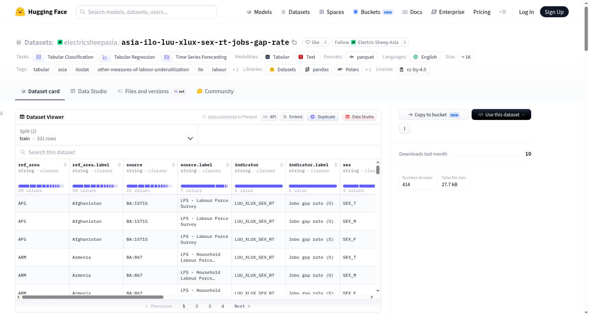Open the Community tab
589x316 pixels.
point(215,91)
